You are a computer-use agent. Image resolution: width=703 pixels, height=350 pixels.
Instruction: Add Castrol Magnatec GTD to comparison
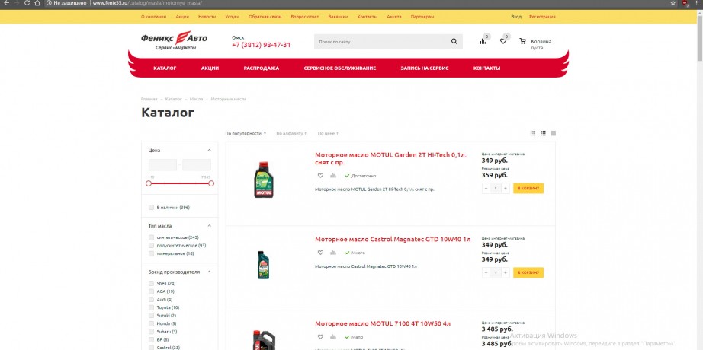point(332,253)
